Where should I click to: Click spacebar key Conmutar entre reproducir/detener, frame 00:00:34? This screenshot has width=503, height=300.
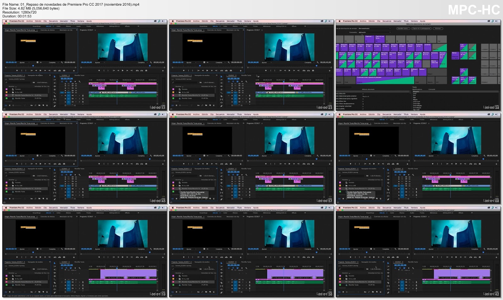click(x=385, y=80)
